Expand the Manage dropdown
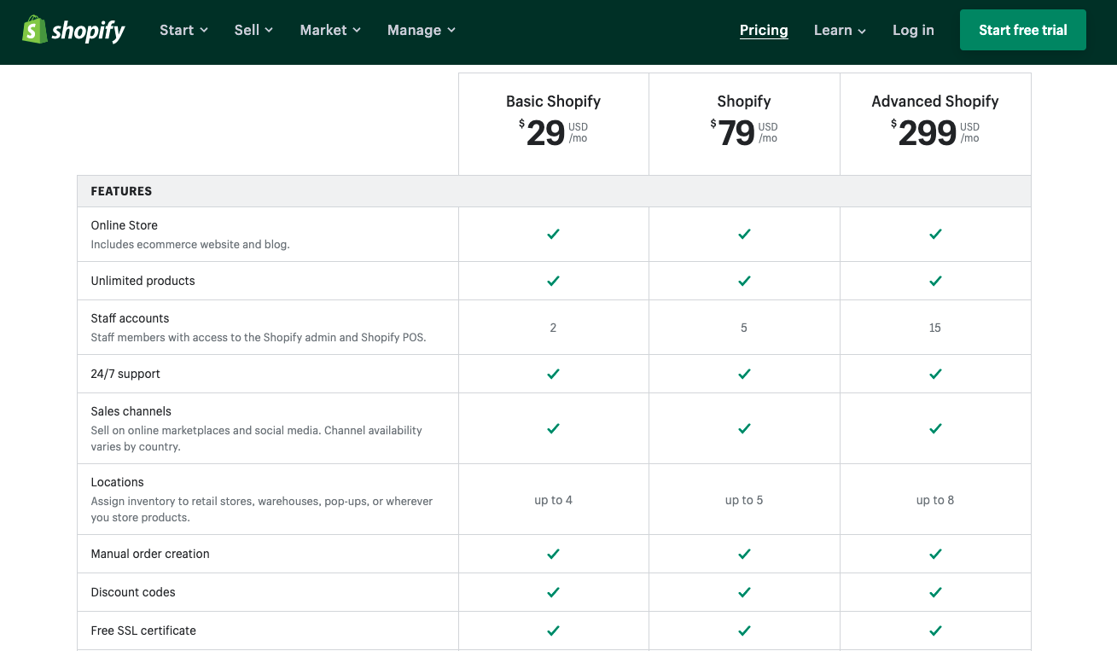 [421, 30]
